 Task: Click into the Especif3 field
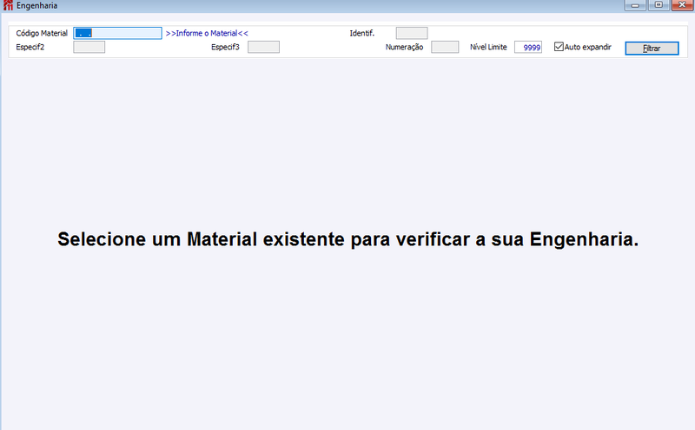(x=264, y=47)
